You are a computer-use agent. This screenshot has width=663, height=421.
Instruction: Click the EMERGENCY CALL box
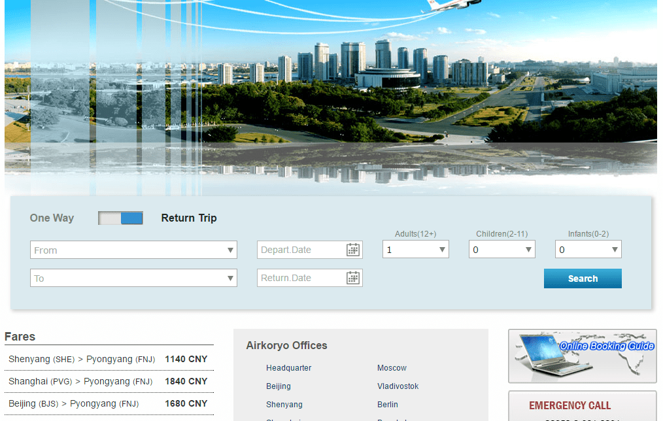click(x=583, y=406)
